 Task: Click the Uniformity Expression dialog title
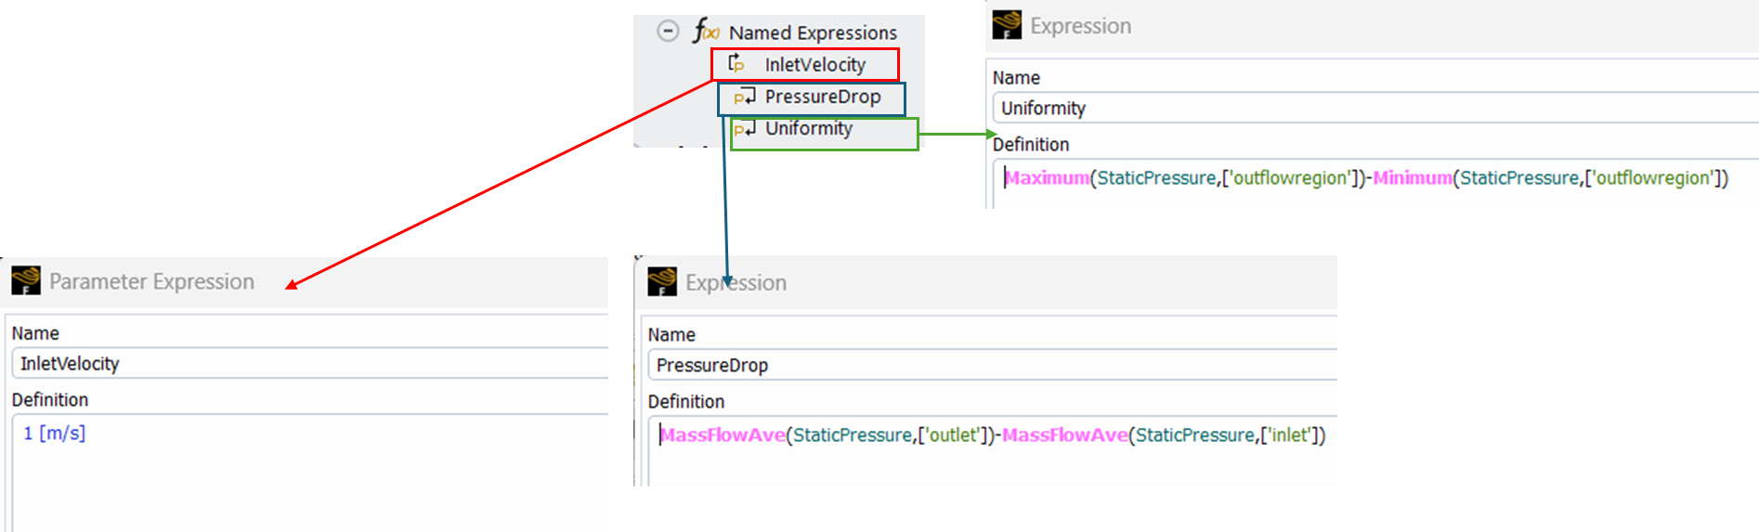click(1080, 26)
